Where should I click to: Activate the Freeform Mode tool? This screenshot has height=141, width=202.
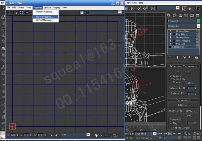[22, 12]
